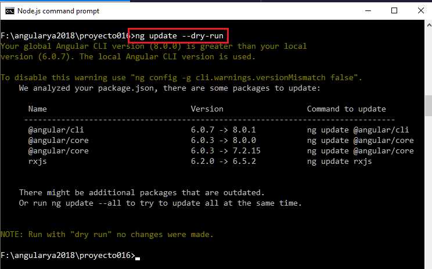Click version text "6.2.0 -> 6.5.2"
Screen dimensions: 432x269
[223, 162]
